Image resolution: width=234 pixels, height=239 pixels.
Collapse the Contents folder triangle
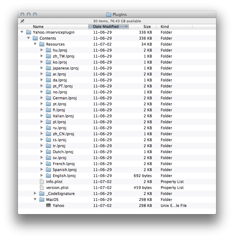pyautogui.click(x=29, y=38)
